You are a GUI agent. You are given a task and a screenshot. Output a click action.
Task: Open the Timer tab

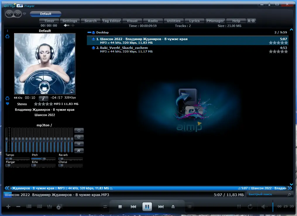49,21
